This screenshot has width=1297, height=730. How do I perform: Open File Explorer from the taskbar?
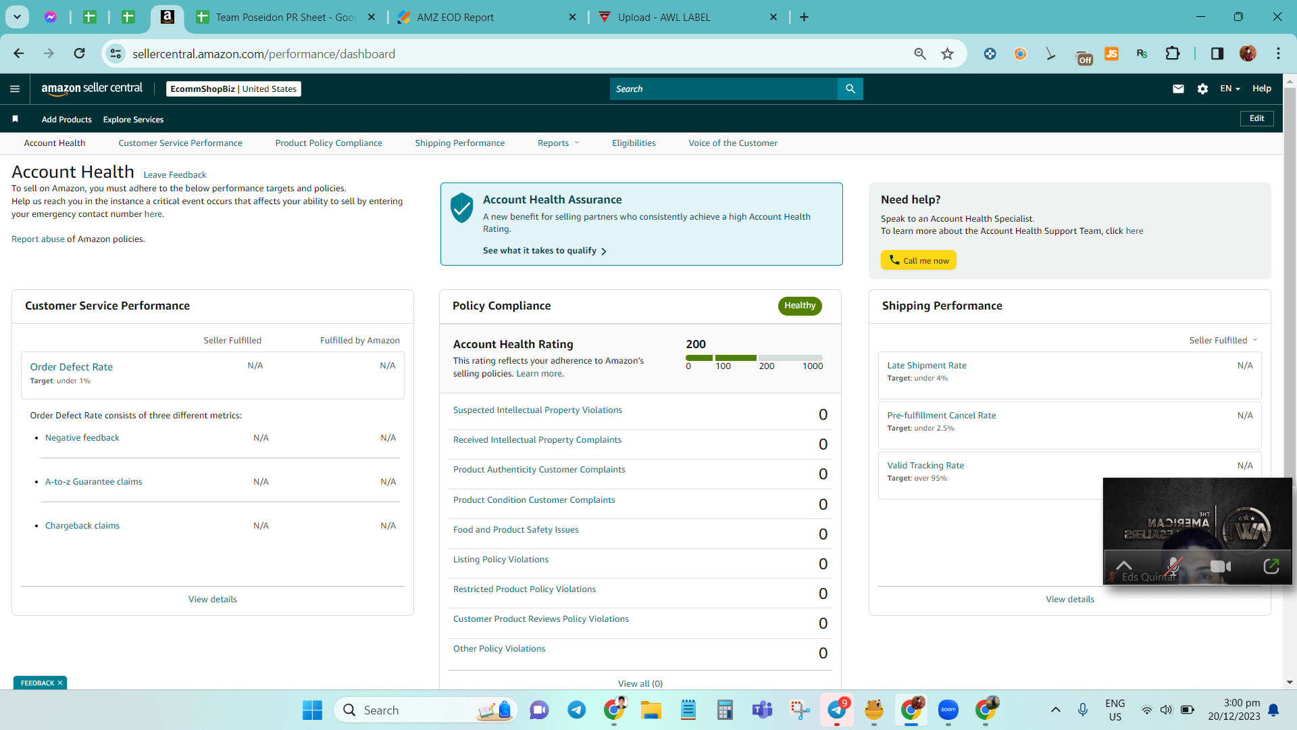(651, 710)
